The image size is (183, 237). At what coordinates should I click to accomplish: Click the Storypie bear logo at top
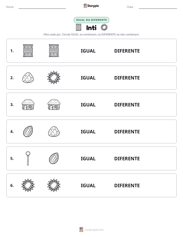coord(85,6)
